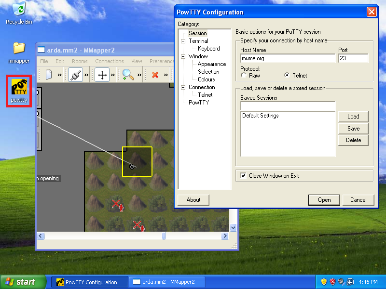
Task: Click the red X delete icon in MMapper2
Action: pyautogui.click(x=155, y=75)
